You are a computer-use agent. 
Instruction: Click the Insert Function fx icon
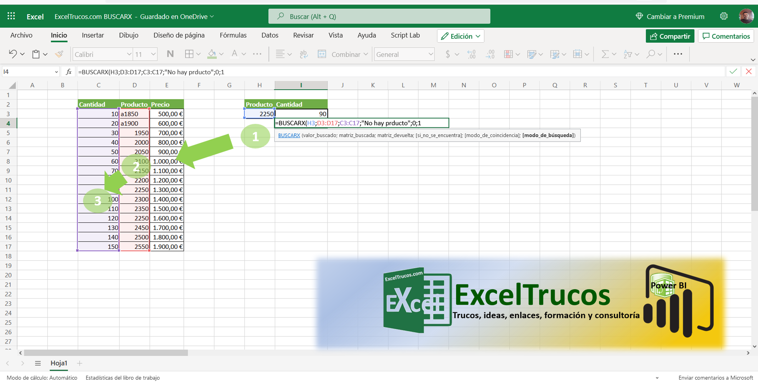[x=69, y=72]
